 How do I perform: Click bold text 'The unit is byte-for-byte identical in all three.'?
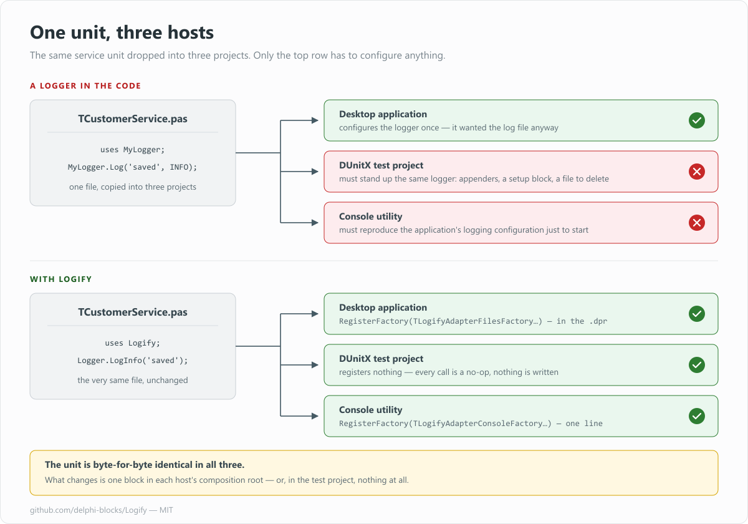click(145, 465)
